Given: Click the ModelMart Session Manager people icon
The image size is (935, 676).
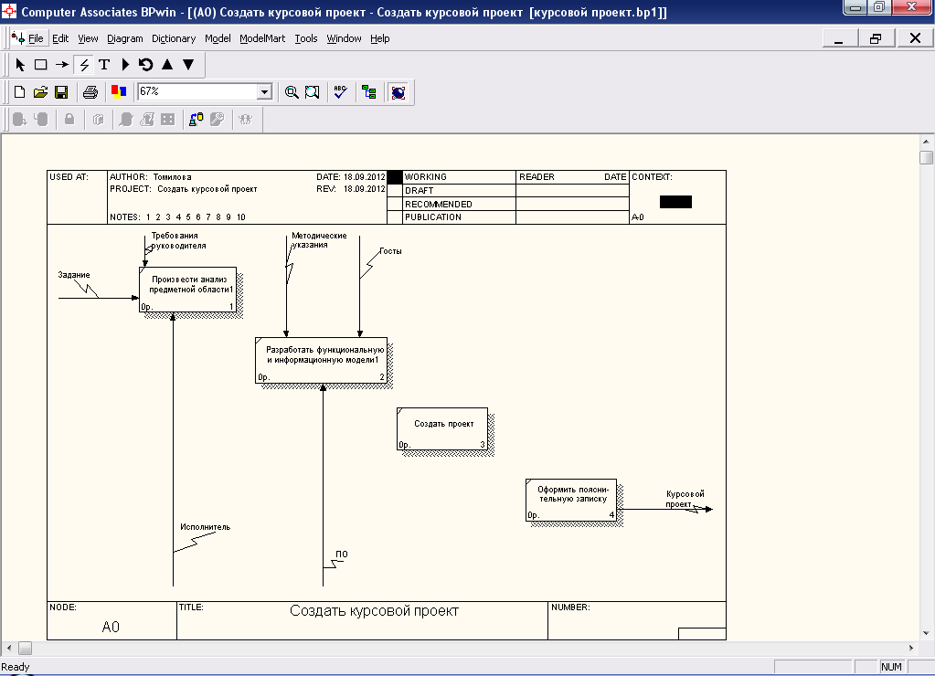Looking at the screenshot, I should [x=246, y=120].
